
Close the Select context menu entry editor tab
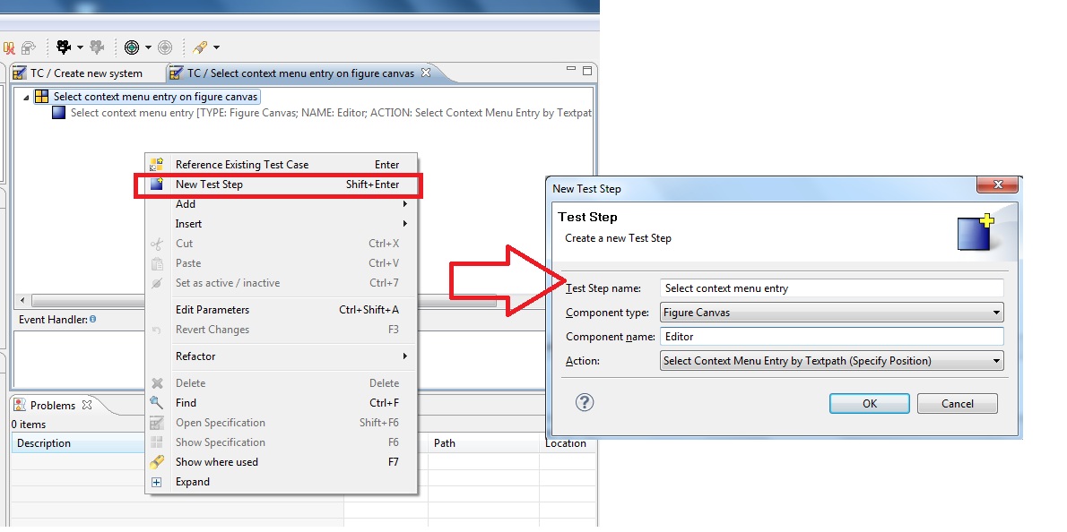(426, 73)
